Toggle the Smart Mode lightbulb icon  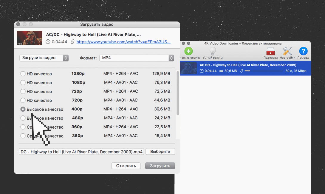pos(213,51)
